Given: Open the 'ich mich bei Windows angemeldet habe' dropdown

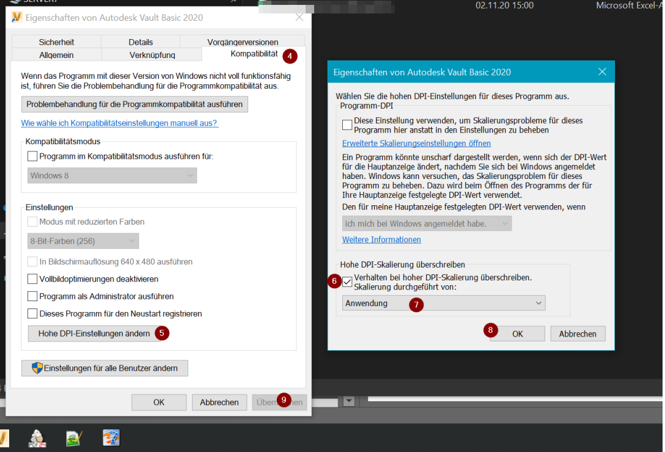Looking at the screenshot, I should pyautogui.click(x=427, y=224).
